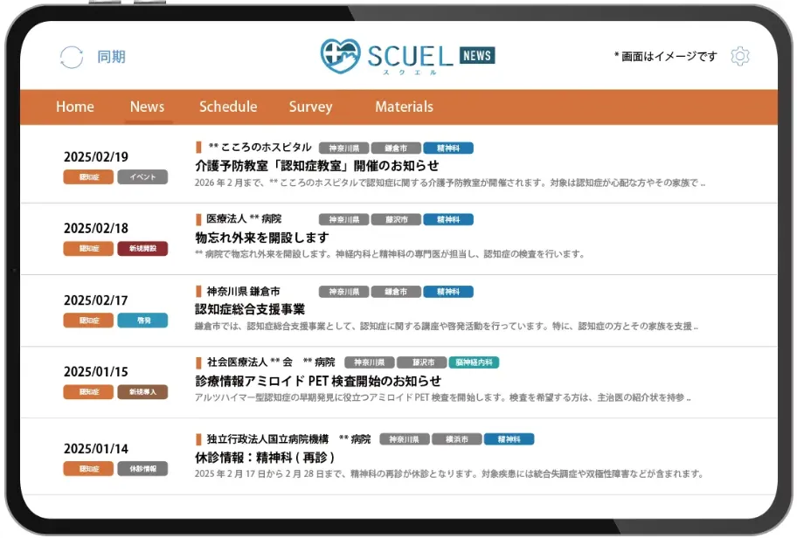Switch to the Schedule tab
Screen dimensions: 797x538
click(228, 107)
